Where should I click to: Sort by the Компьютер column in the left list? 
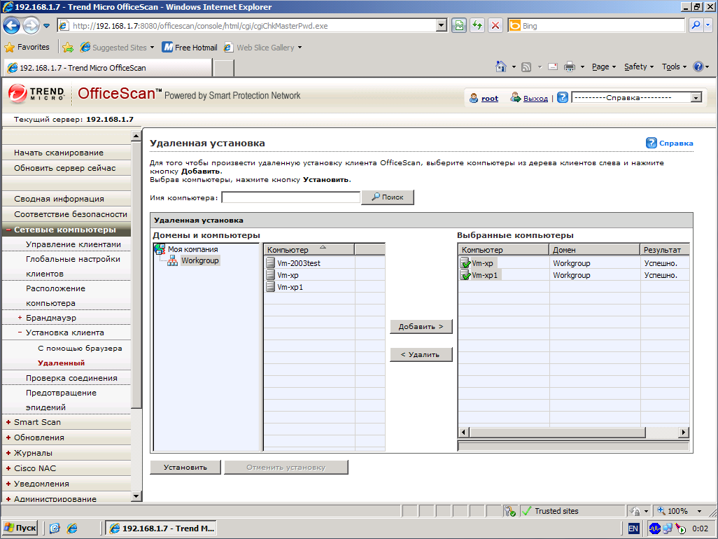click(x=309, y=250)
